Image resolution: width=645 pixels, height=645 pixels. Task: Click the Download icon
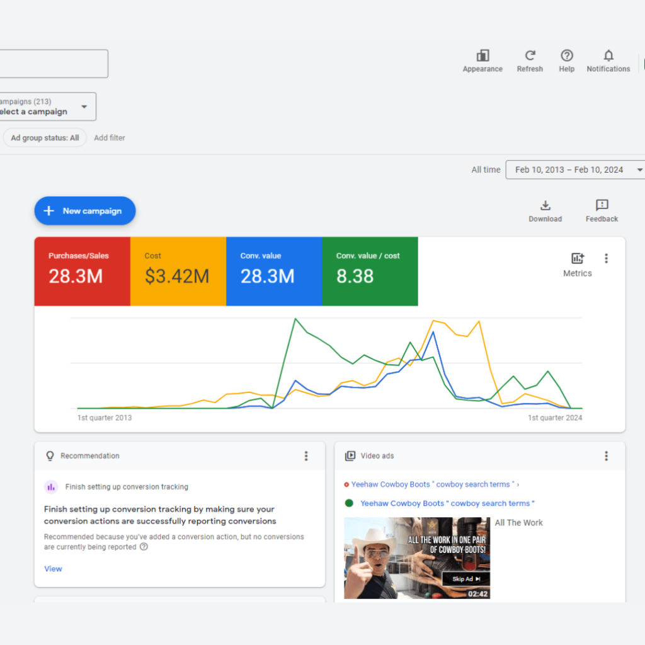click(x=545, y=206)
